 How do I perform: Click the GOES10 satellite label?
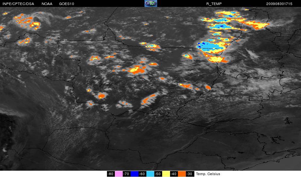(67, 4)
